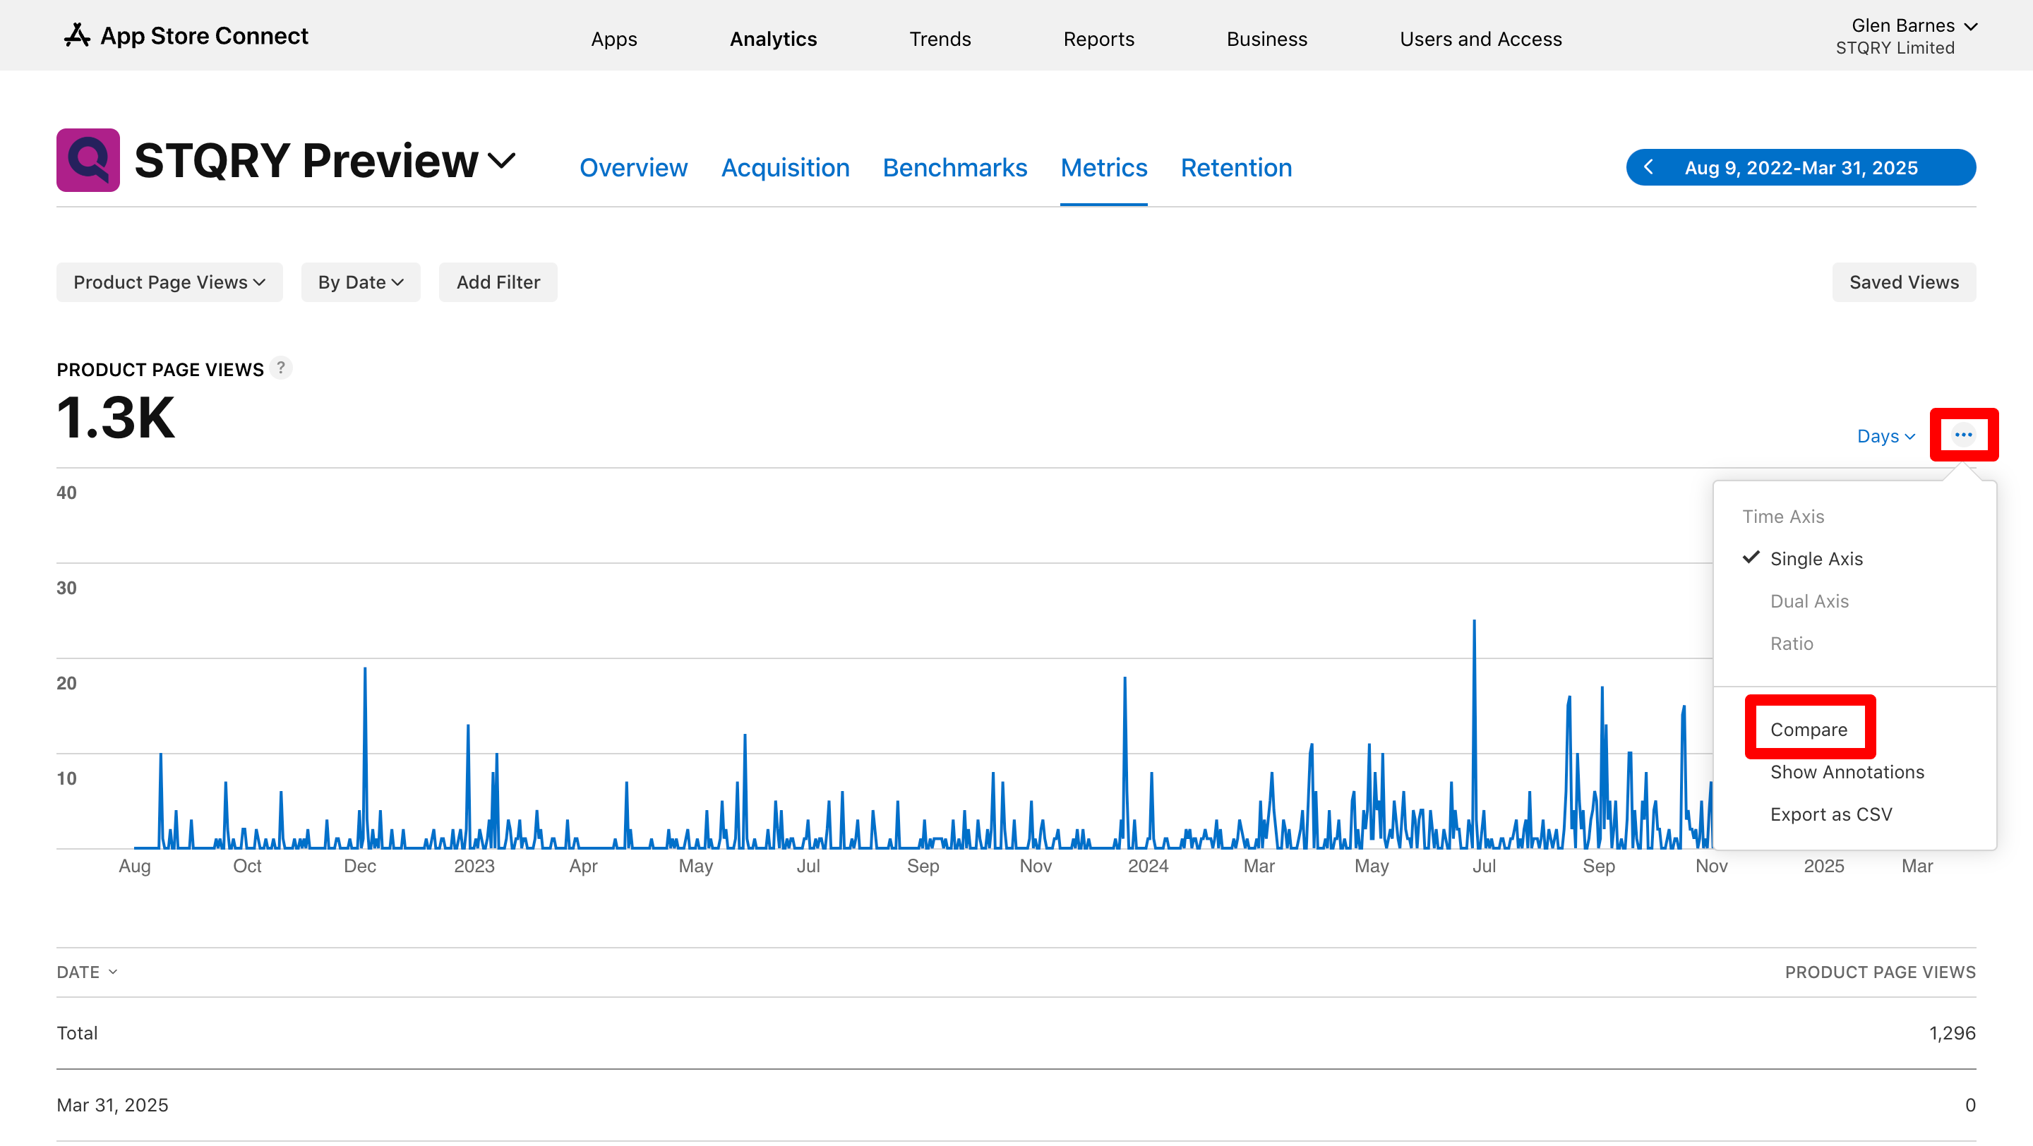Image resolution: width=2033 pixels, height=1146 pixels.
Task: Click the Add Filter button
Action: (498, 282)
